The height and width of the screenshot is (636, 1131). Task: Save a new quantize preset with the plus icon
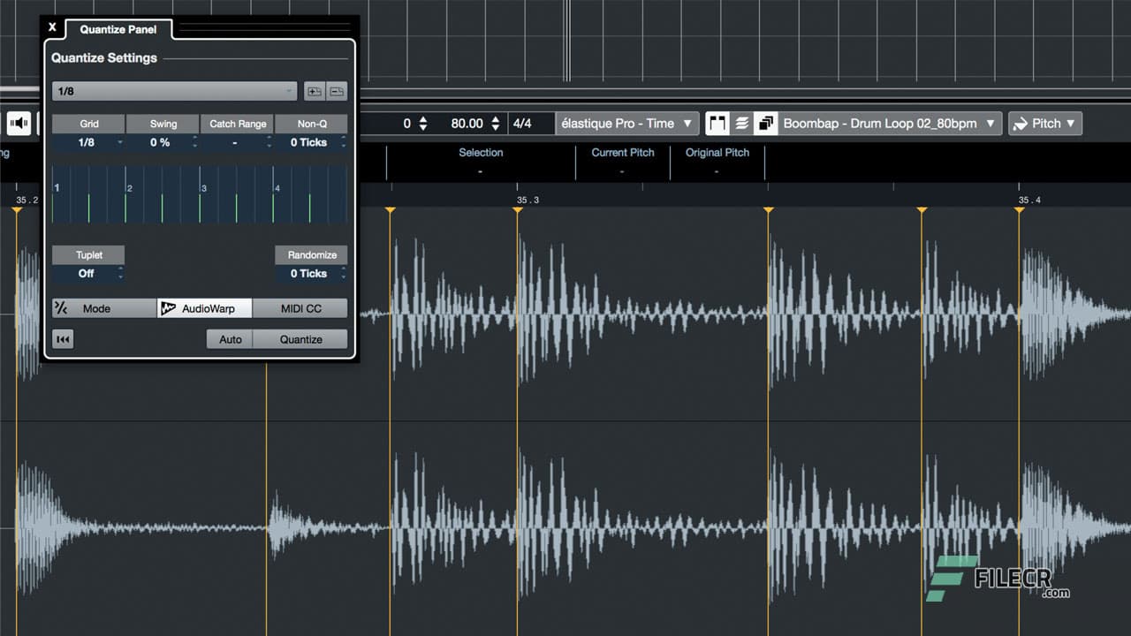coord(315,90)
